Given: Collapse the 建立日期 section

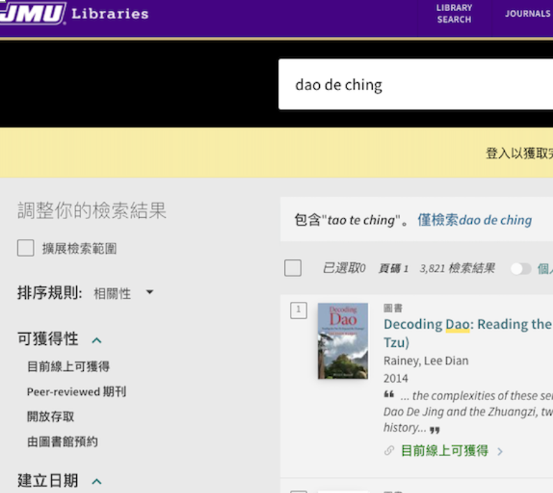Looking at the screenshot, I should click(x=96, y=481).
